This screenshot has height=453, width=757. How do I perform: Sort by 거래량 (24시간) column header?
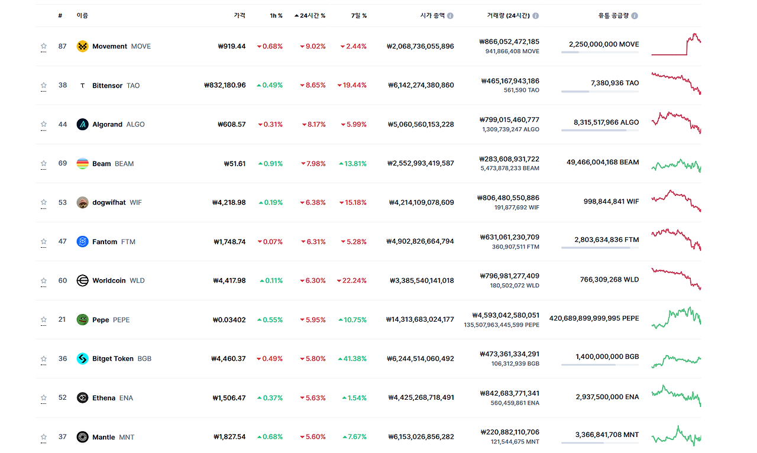click(x=508, y=15)
